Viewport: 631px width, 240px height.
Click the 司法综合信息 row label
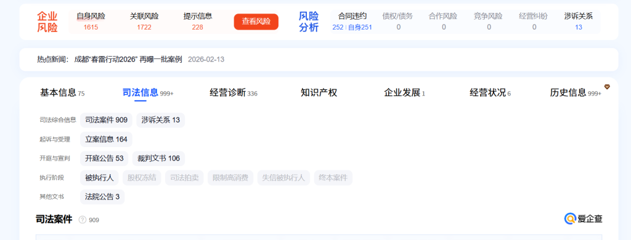(58, 120)
